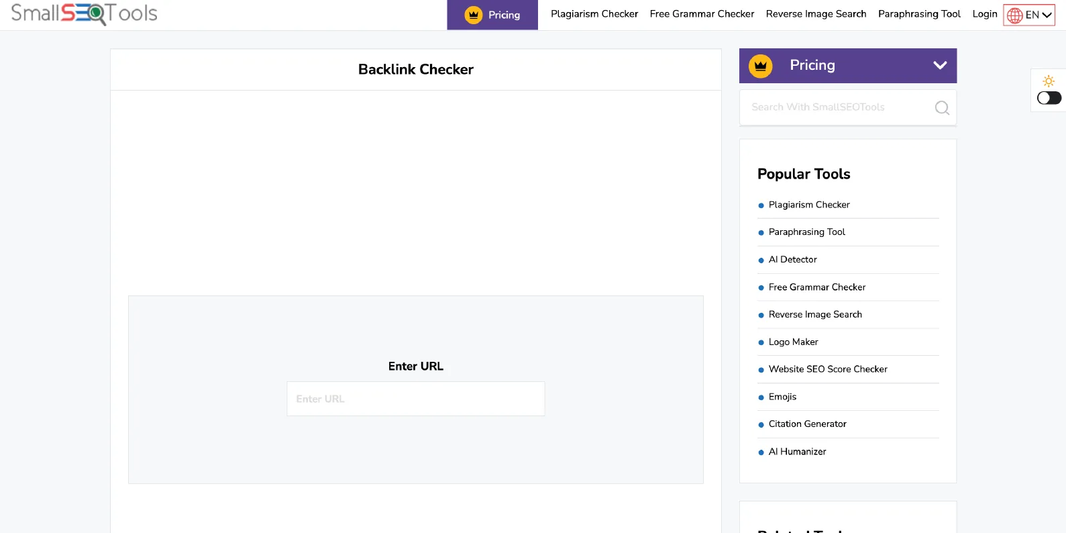Click the globe language icon
This screenshot has height=533, width=1066.
coord(1015,15)
